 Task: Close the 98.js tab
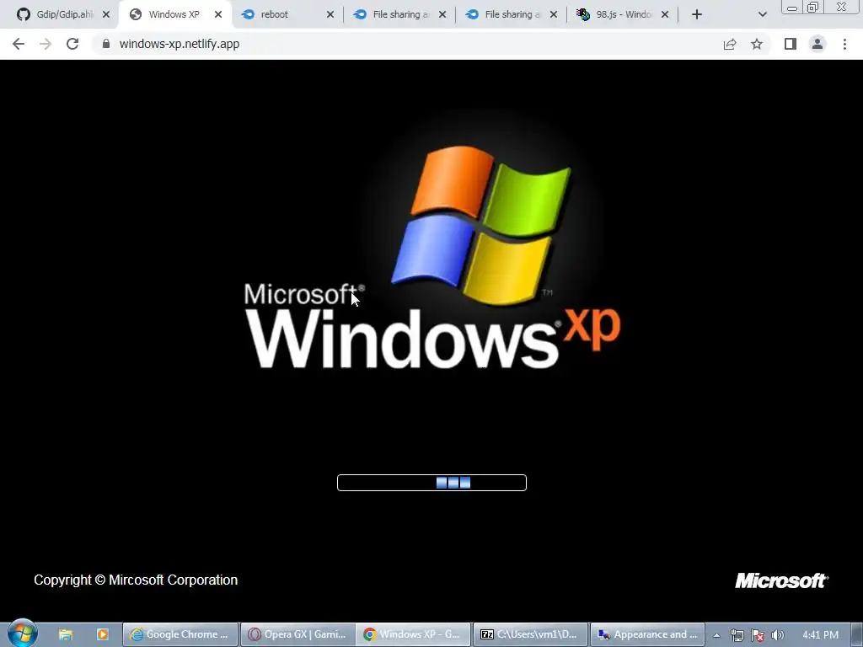point(665,14)
